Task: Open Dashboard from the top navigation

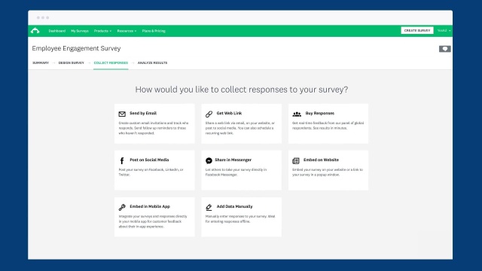Action: click(x=57, y=31)
